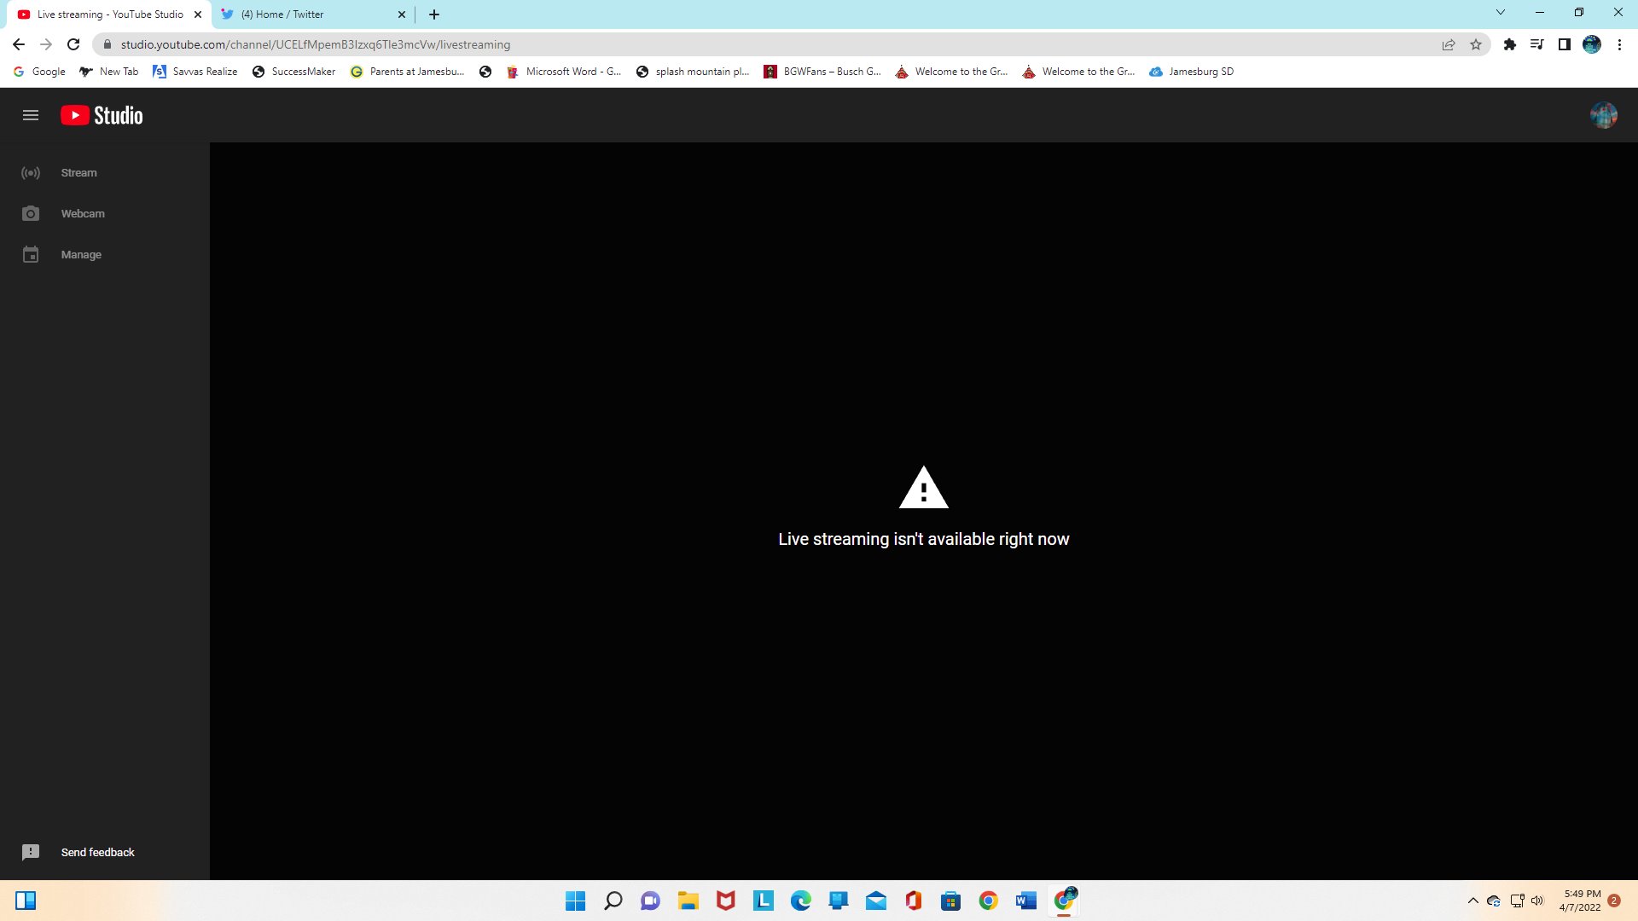Close the Home / Twitter tab
The width and height of the screenshot is (1638, 921).
pyautogui.click(x=402, y=14)
